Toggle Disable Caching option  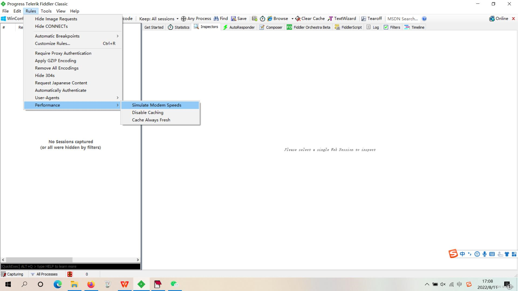tap(160, 113)
